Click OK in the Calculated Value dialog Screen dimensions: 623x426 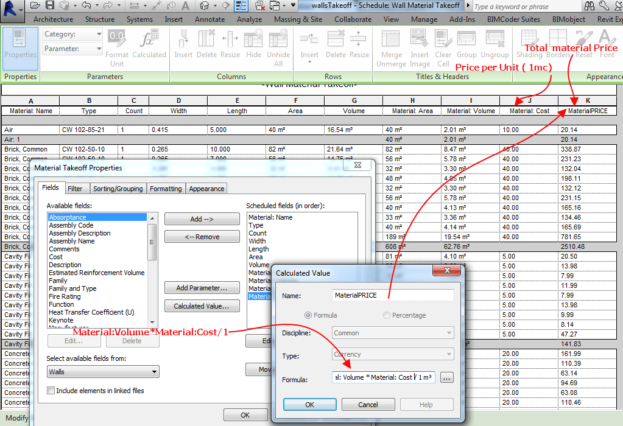[x=309, y=405]
